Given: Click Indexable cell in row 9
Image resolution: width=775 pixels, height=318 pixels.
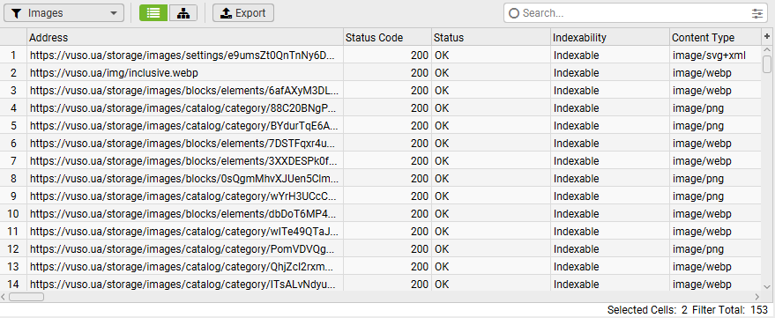Looking at the screenshot, I should [610, 196].
